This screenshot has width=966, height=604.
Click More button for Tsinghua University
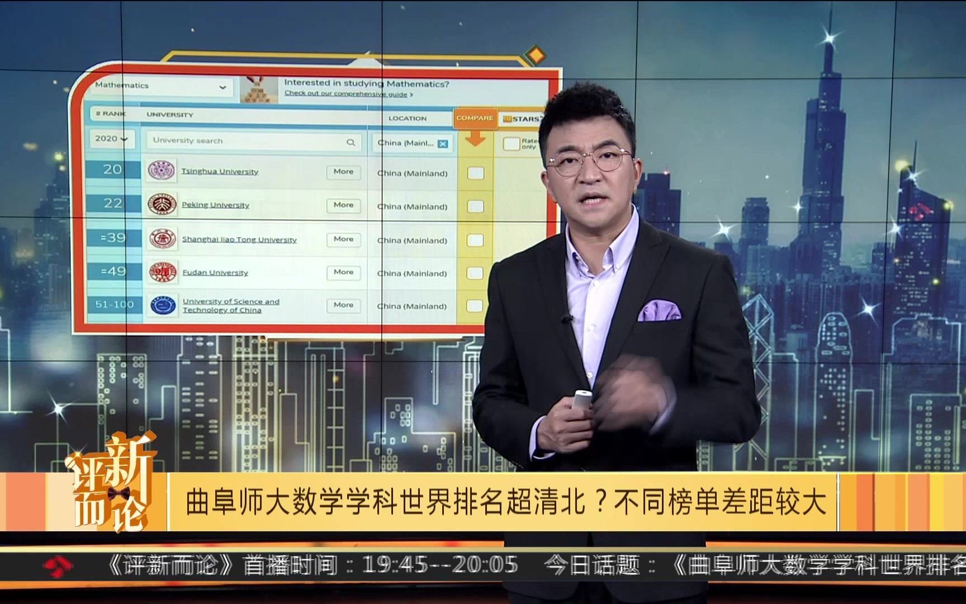[x=343, y=172]
